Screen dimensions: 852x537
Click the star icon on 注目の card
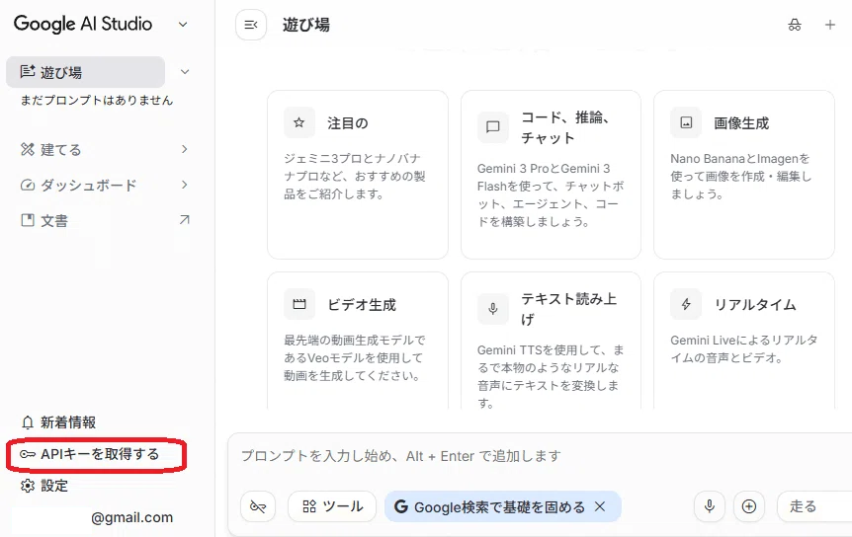coord(299,122)
